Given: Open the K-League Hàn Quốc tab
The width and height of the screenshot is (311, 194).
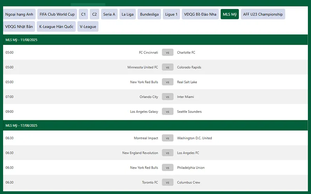Looking at the screenshot, I should (56, 26).
